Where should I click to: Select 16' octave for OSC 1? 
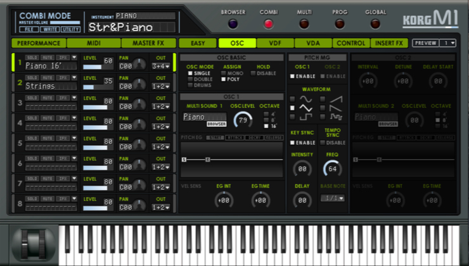[x=266, y=126]
